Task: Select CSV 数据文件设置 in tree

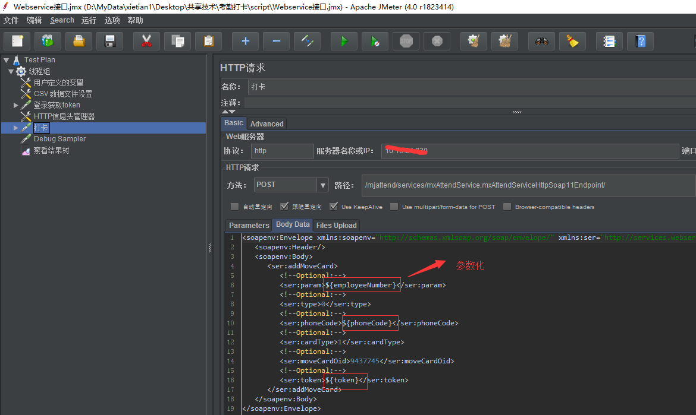Action: click(63, 94)
